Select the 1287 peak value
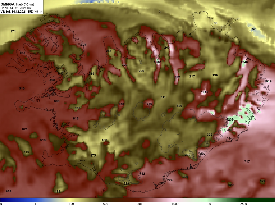The height and width of the screenshot is (206, 275). coord(157,62)
